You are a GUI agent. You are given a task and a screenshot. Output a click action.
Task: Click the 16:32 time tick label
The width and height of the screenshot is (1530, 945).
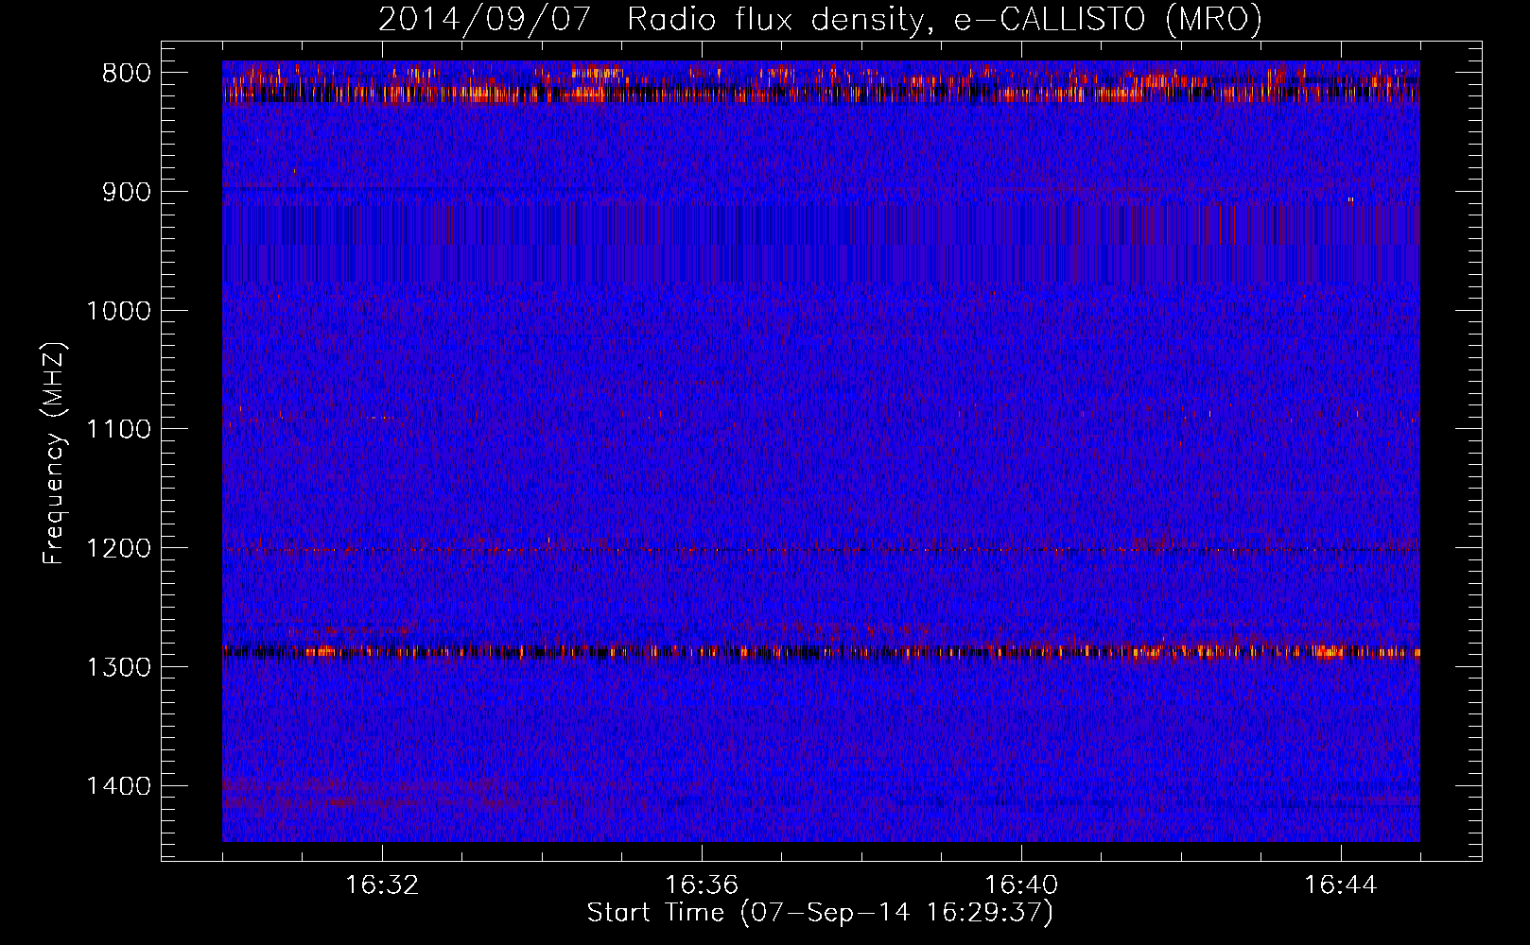coord(382,885)
